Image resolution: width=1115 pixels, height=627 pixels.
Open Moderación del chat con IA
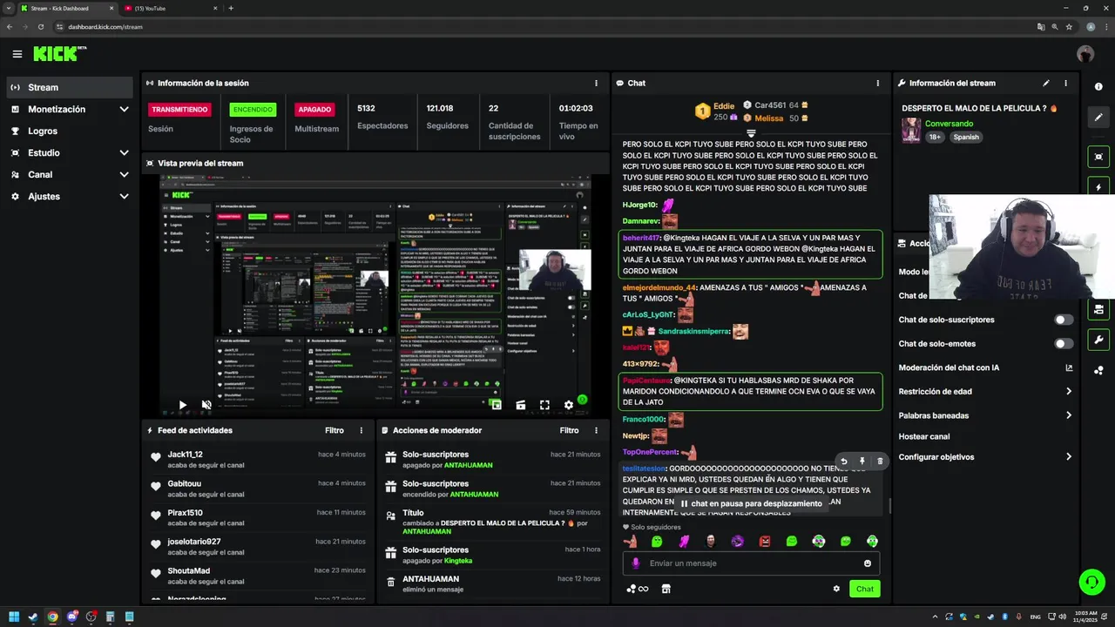coord(949,367)
